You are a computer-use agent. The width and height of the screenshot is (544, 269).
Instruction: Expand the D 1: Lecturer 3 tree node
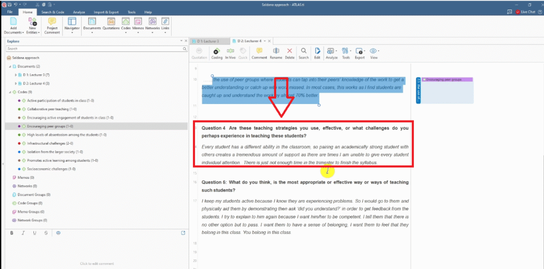[x=15, y=75]
